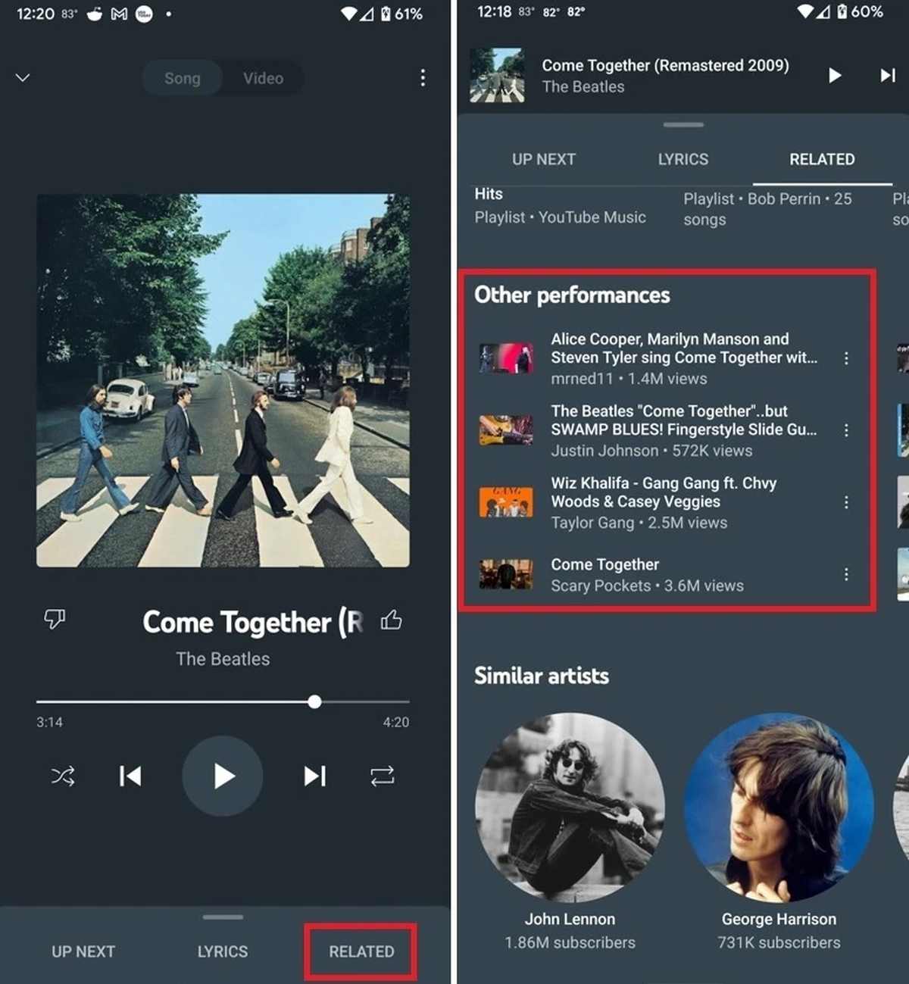
Task: Tap the Taylor Gang video thumbnail
Action: pos(505,502)
